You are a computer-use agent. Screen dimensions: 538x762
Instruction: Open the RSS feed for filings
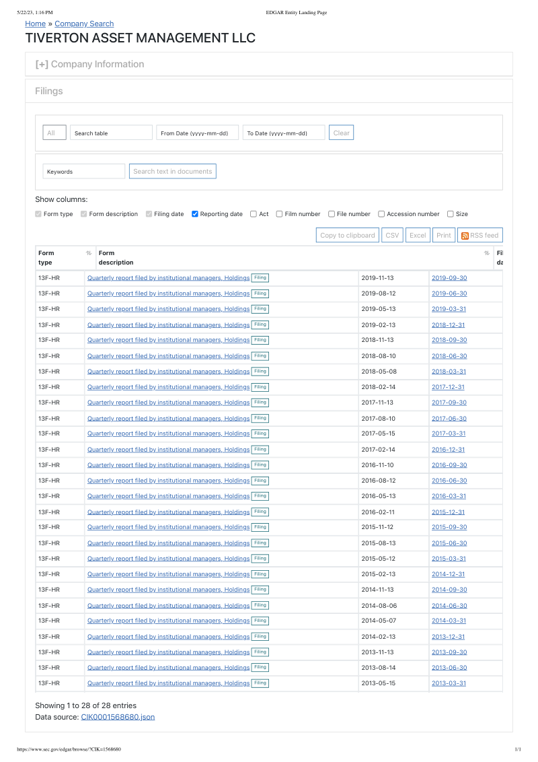click(479, 235)
